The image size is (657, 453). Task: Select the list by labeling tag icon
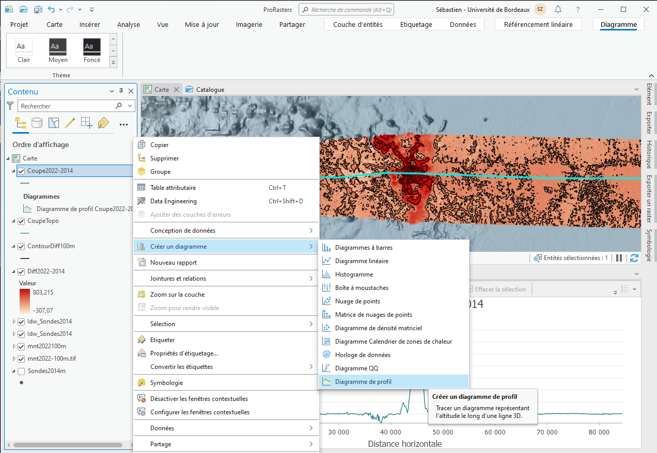[x=103, y=123]
